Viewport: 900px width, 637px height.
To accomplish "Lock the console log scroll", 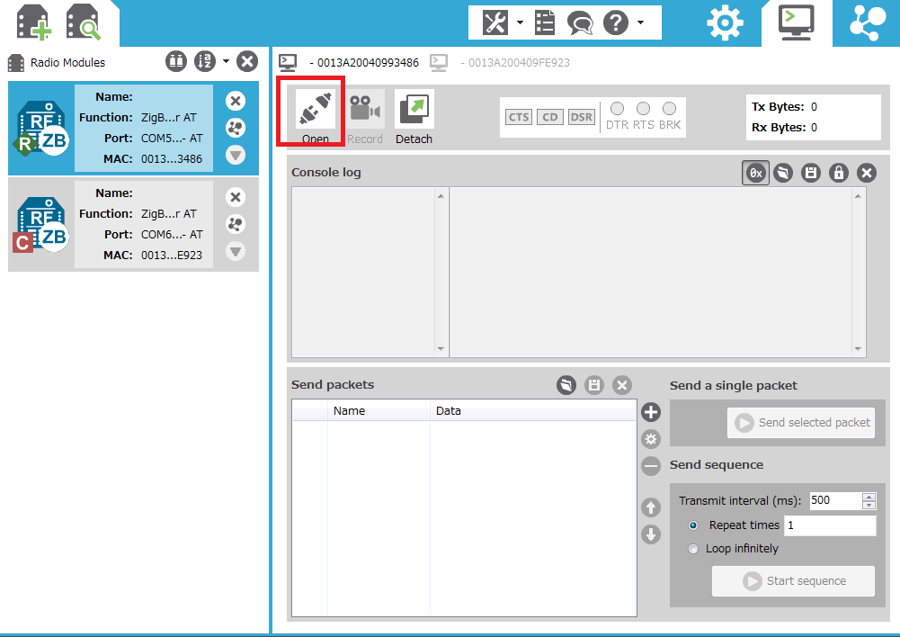I will point(839,173).
